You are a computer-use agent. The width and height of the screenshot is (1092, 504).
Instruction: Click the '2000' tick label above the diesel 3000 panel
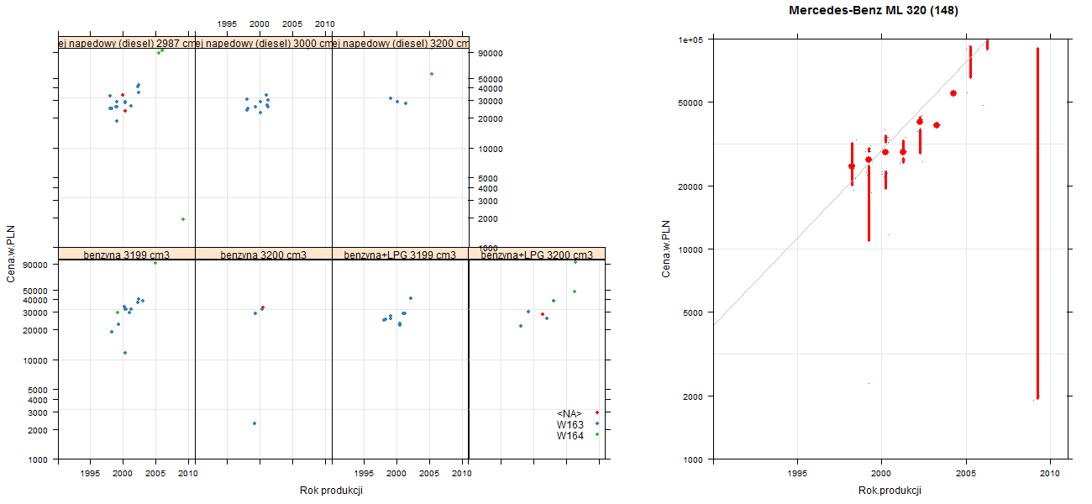tap(260, 24)
